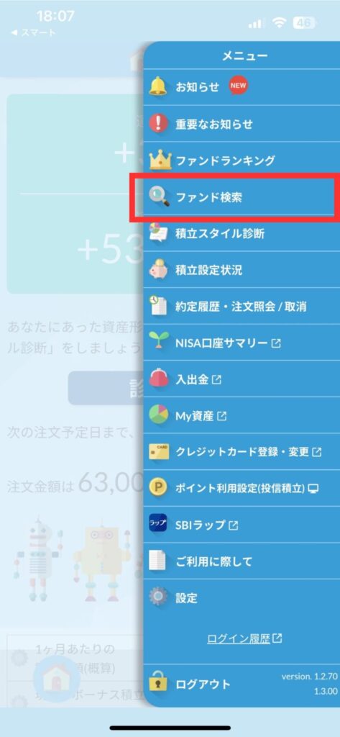Open 積立スタイル診断 menu item
The image size is (340, 737).
(x=242, y=234)
